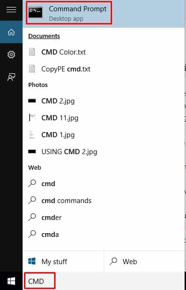Open the Settings gear icon

11,55
